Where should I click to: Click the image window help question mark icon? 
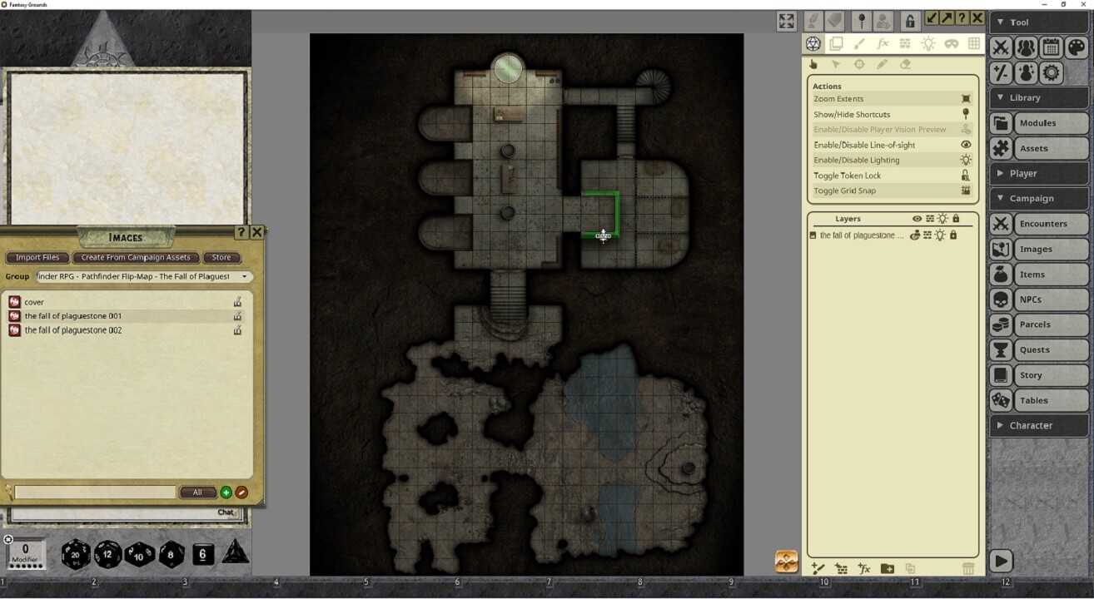click(962, 18)
